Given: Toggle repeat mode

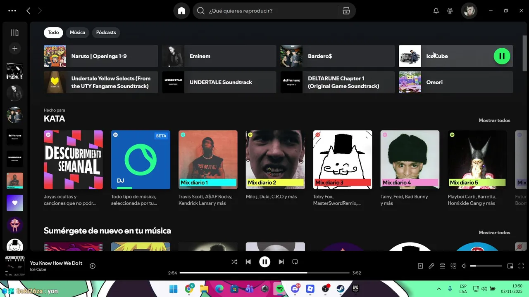Looking at the screenshot, I should click(x=295, y=262).
